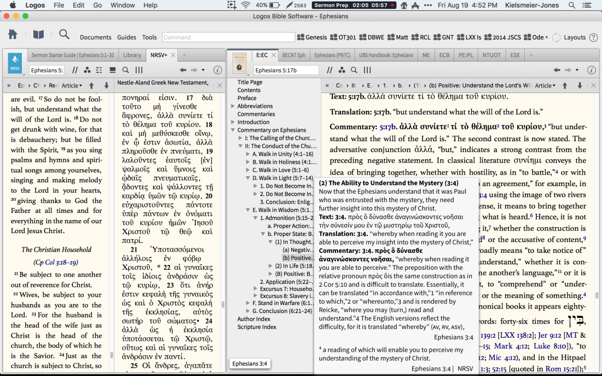Open the Guides menu
The width and height of the screenshot is (602, 376).
[x=126, y=37]
